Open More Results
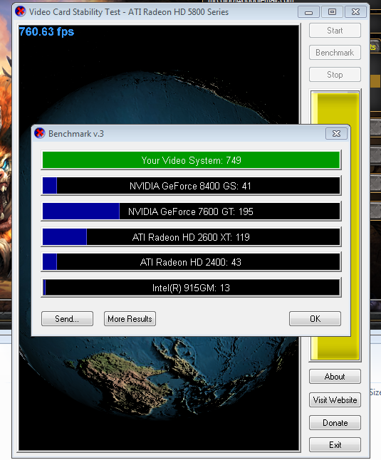Image resolution: width=381 pixels, height=460 pixels. [130, 318]
